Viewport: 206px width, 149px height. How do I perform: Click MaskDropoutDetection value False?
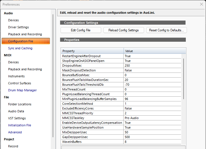tap(152, 70)
